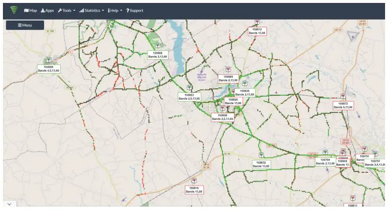Click the 159868 Bands 2,13,66 label
The width and height of the screenshot is (388, 210).
point(158,55)
